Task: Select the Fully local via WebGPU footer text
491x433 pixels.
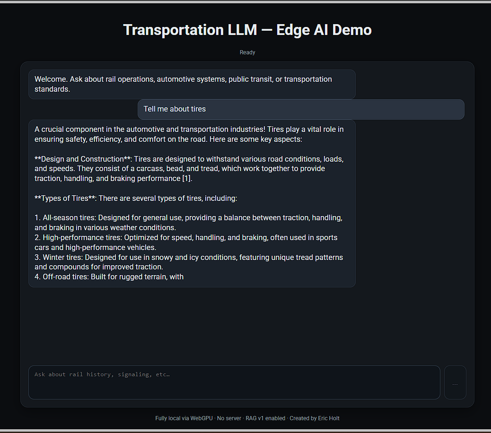Action: 184,418
